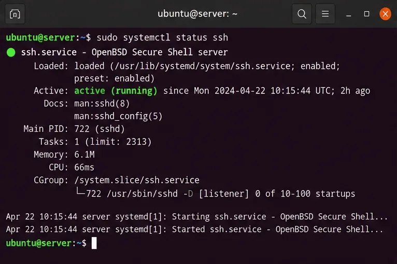Image resolution: width=397 pixels, height=264 pixels.
Task: Click CGroup path '/system.slice/ssh.service'
Action: pos(137,180)
